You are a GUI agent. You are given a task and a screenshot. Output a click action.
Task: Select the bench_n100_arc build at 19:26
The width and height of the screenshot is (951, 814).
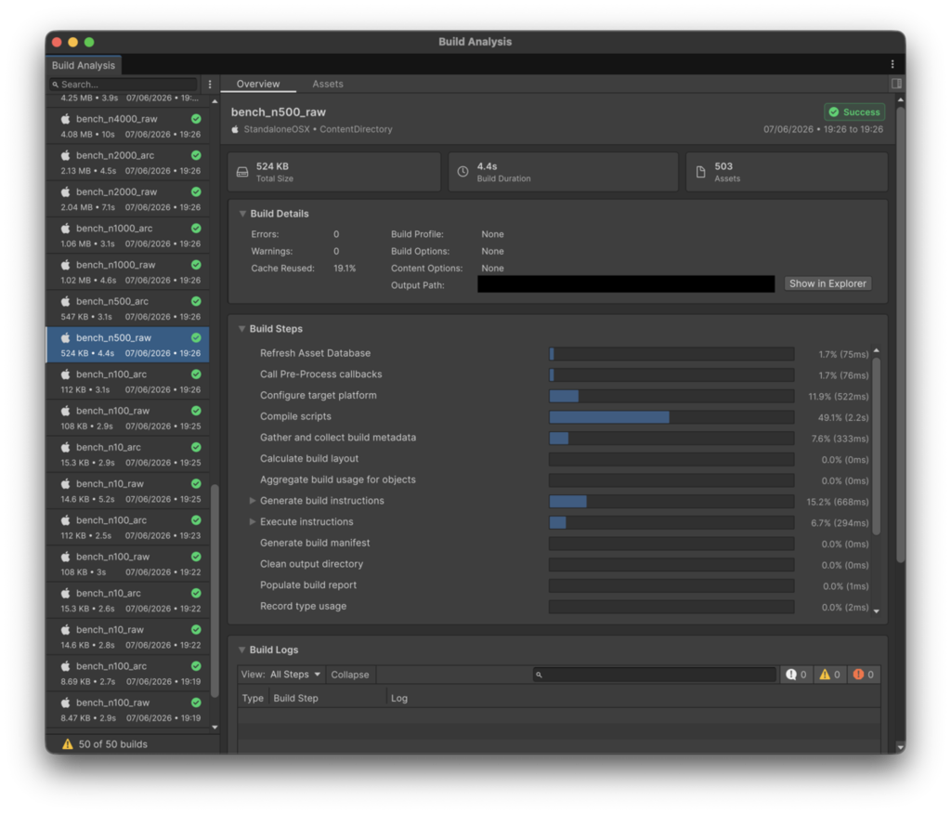click(128, 381)
